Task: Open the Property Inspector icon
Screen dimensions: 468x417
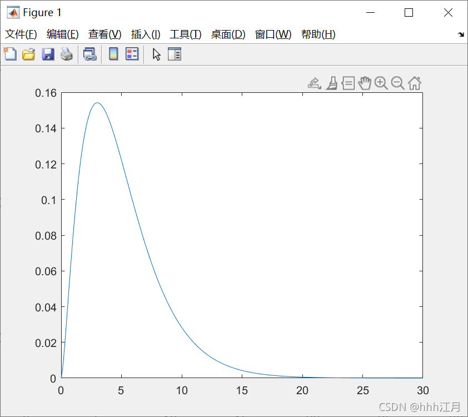Action: tap(175, 54)
